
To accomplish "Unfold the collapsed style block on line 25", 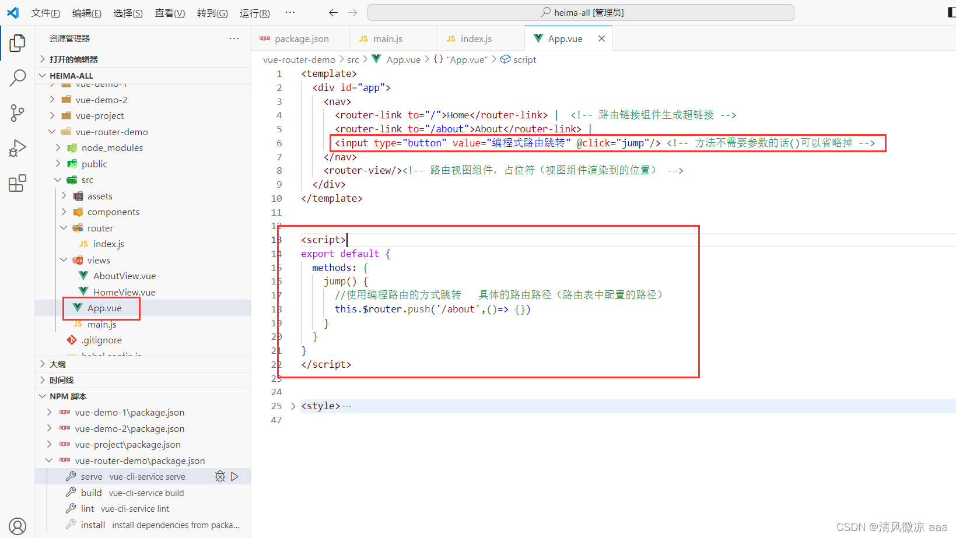I will [293, 406].
